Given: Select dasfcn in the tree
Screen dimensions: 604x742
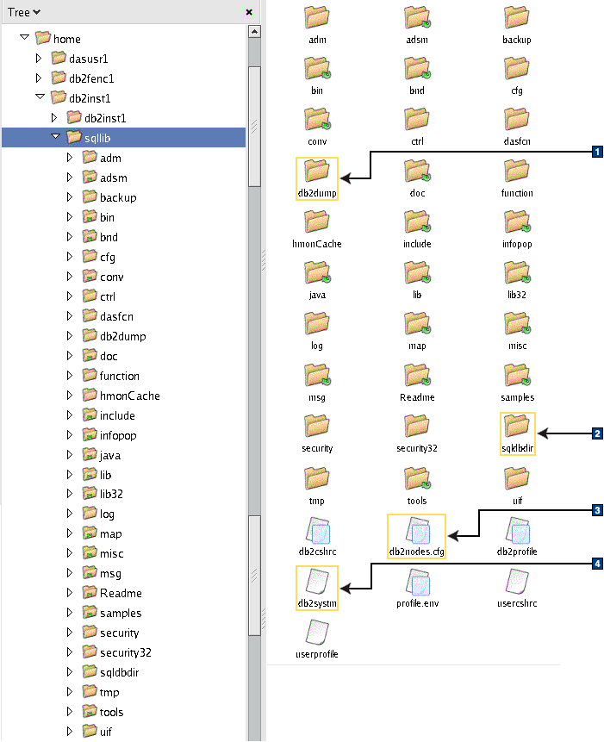Looking at the screenshot, I should 117,316.
